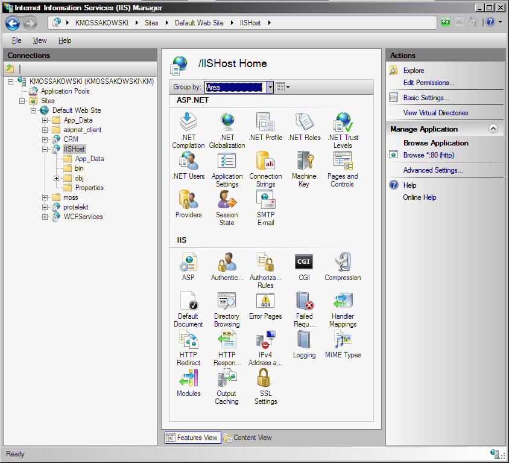Collapse the Manage Application section
This screenshot has height=463, width=509.
point(493,129)
